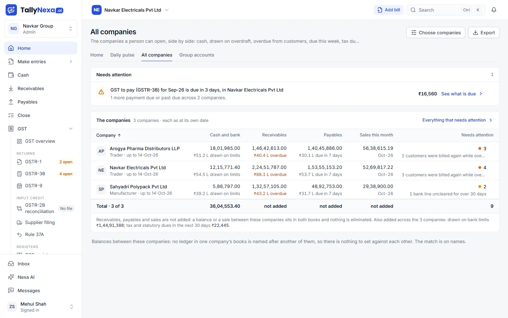
Task: Click Arogya Pharma's 56,38,615.19 sales figure
Action: point(378,148)
